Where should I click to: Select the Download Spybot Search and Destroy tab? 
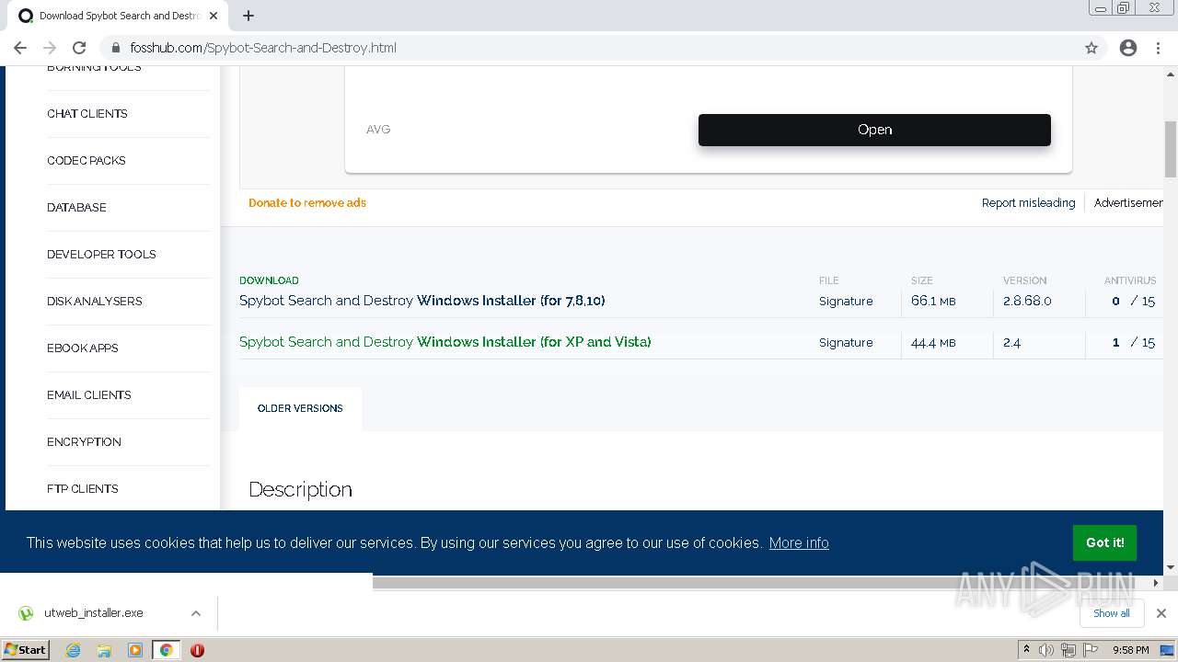(119, 16)
